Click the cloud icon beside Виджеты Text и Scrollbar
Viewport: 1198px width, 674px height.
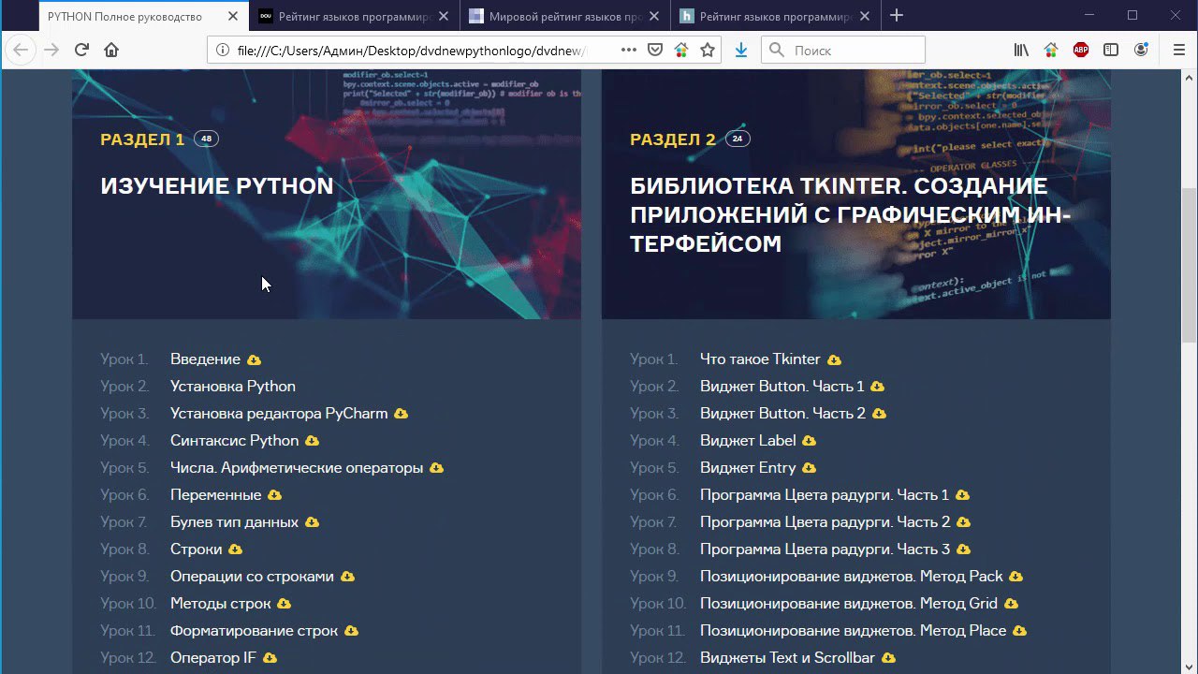[x=888, y=658]
